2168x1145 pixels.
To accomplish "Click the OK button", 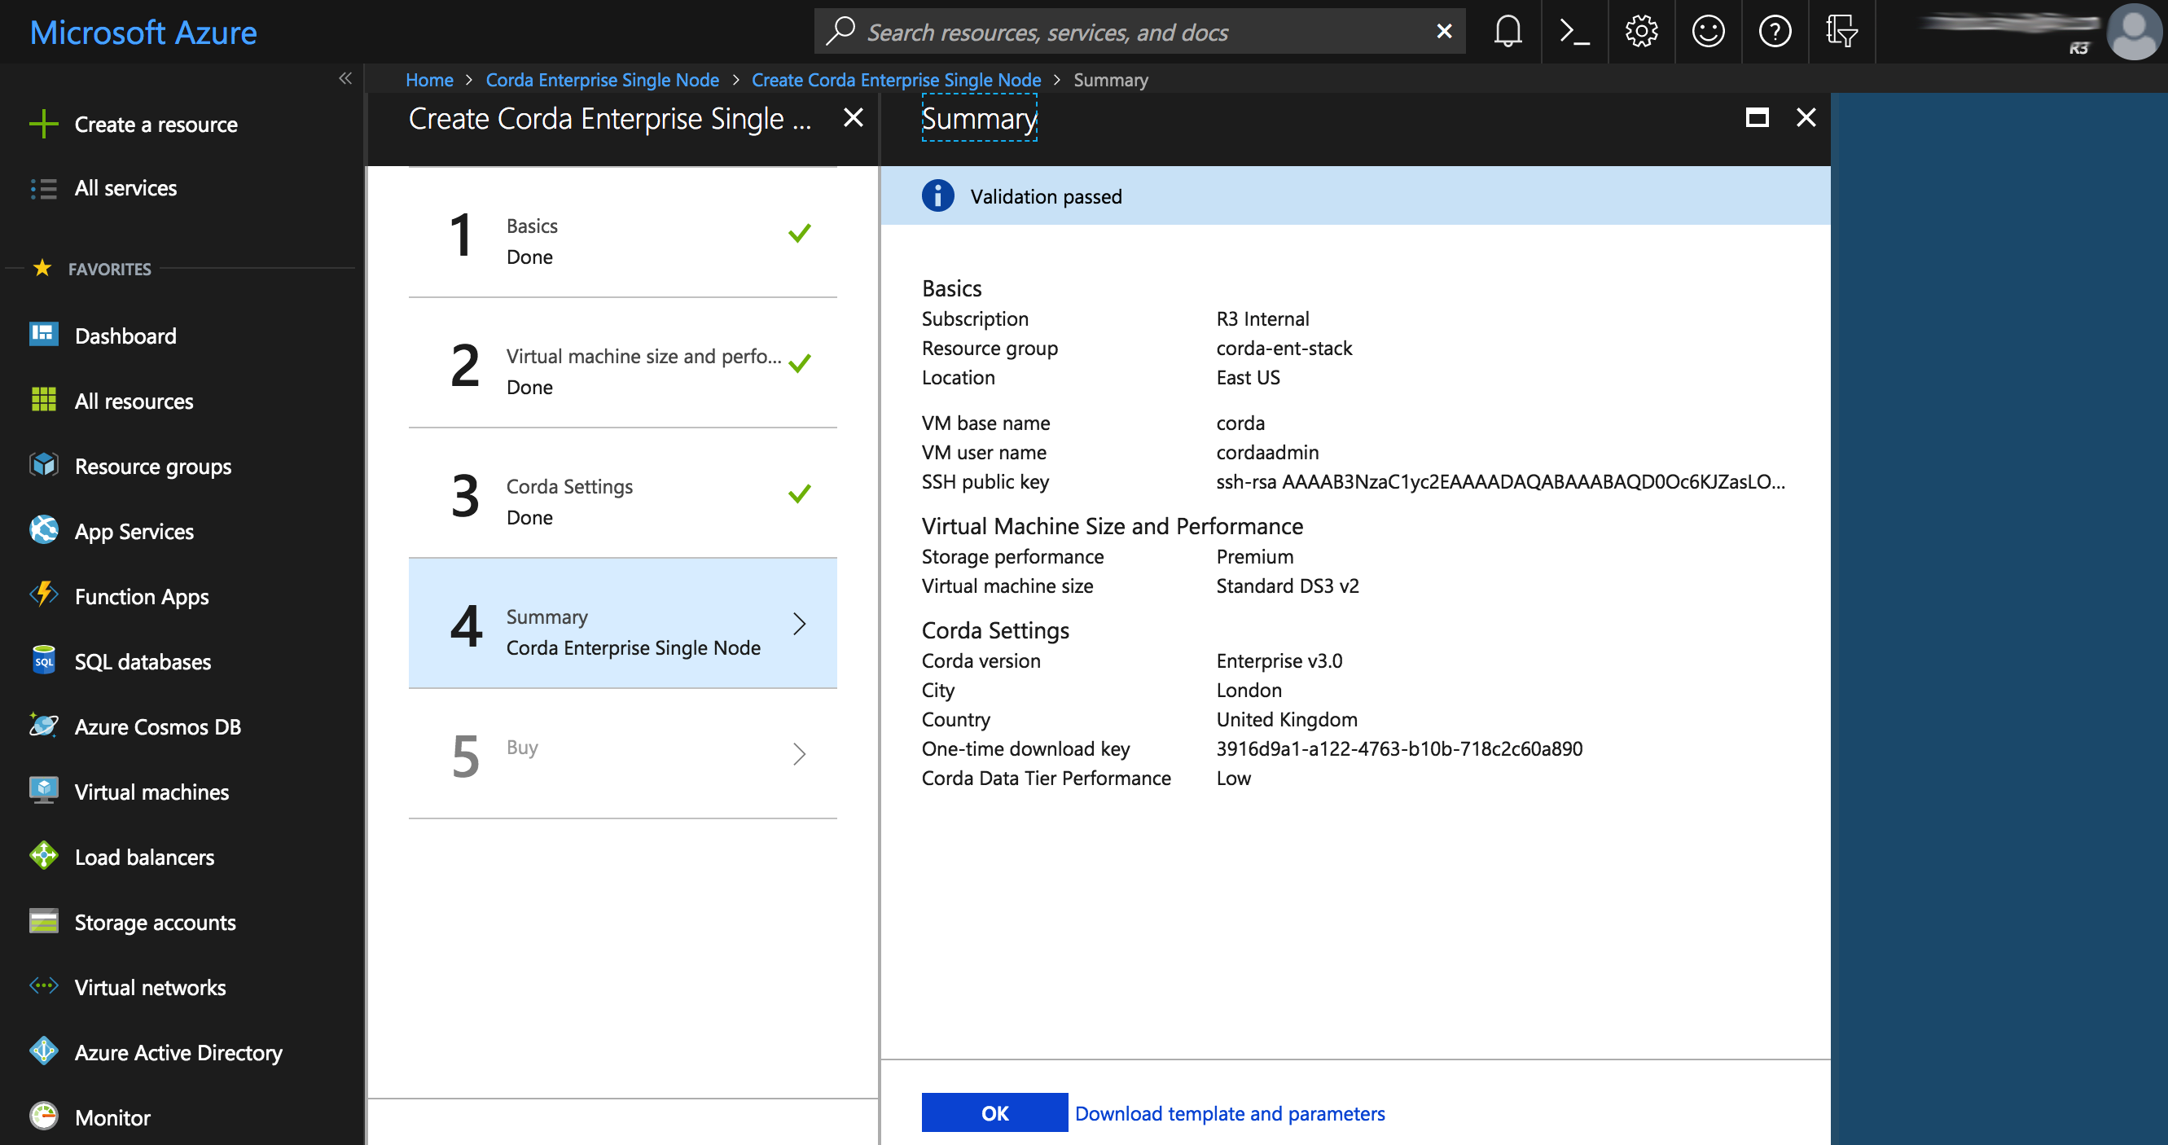I will (994, 1112).
